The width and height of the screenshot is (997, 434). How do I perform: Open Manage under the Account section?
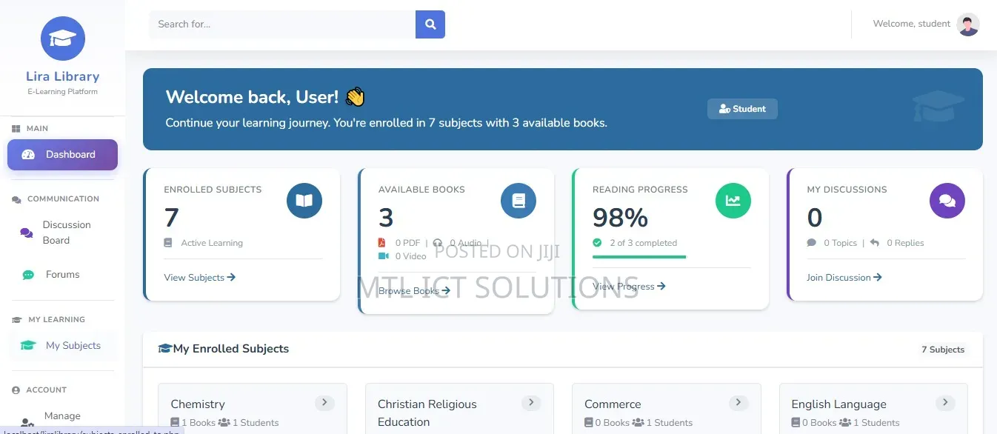click(62, 418)
